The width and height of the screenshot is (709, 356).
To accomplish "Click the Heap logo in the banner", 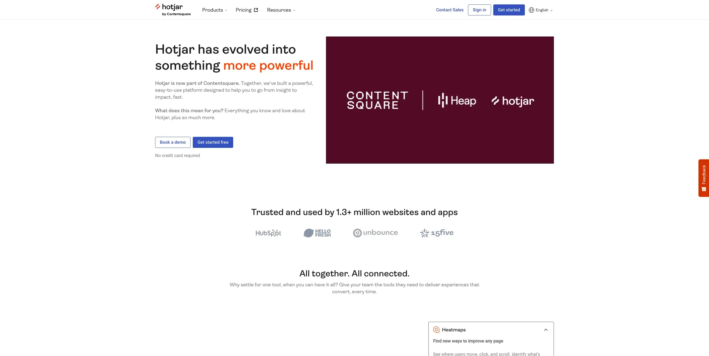I will click(x=456, y=100).
